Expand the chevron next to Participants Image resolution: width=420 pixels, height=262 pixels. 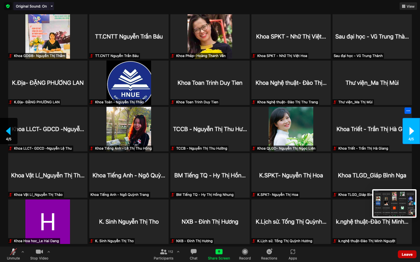coord(178,252)
